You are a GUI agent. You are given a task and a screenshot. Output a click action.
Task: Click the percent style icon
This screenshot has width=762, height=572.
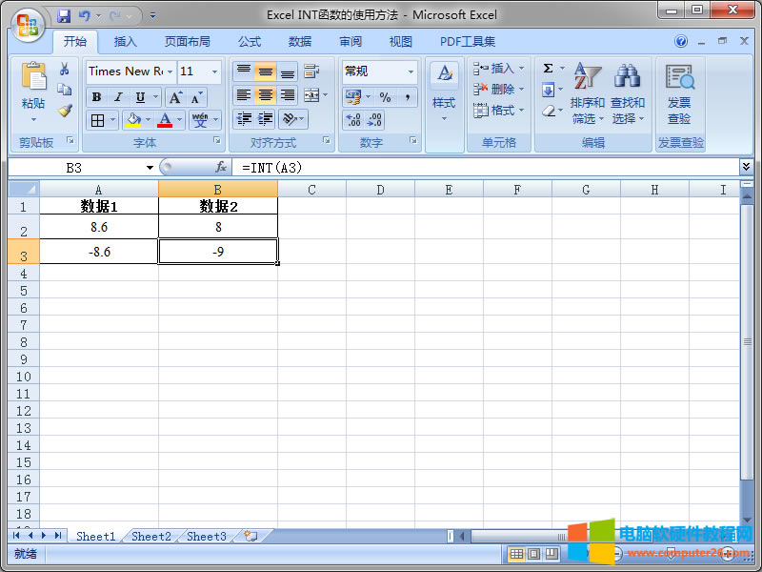click(x=385, y=97)
